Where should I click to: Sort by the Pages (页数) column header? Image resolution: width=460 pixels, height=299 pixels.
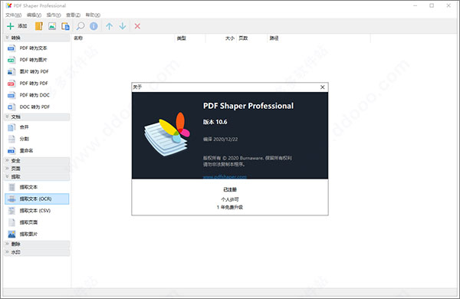tap(252, 38)
